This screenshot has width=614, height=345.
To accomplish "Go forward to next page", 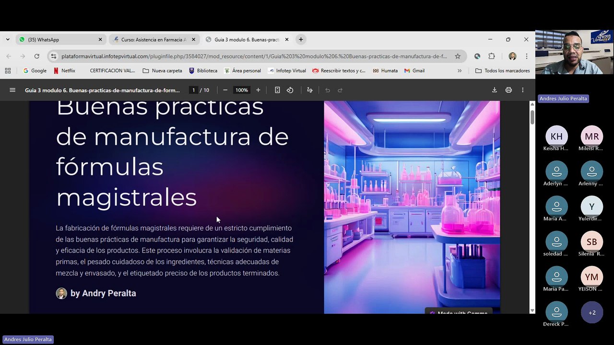I will [x=23, y=56].
